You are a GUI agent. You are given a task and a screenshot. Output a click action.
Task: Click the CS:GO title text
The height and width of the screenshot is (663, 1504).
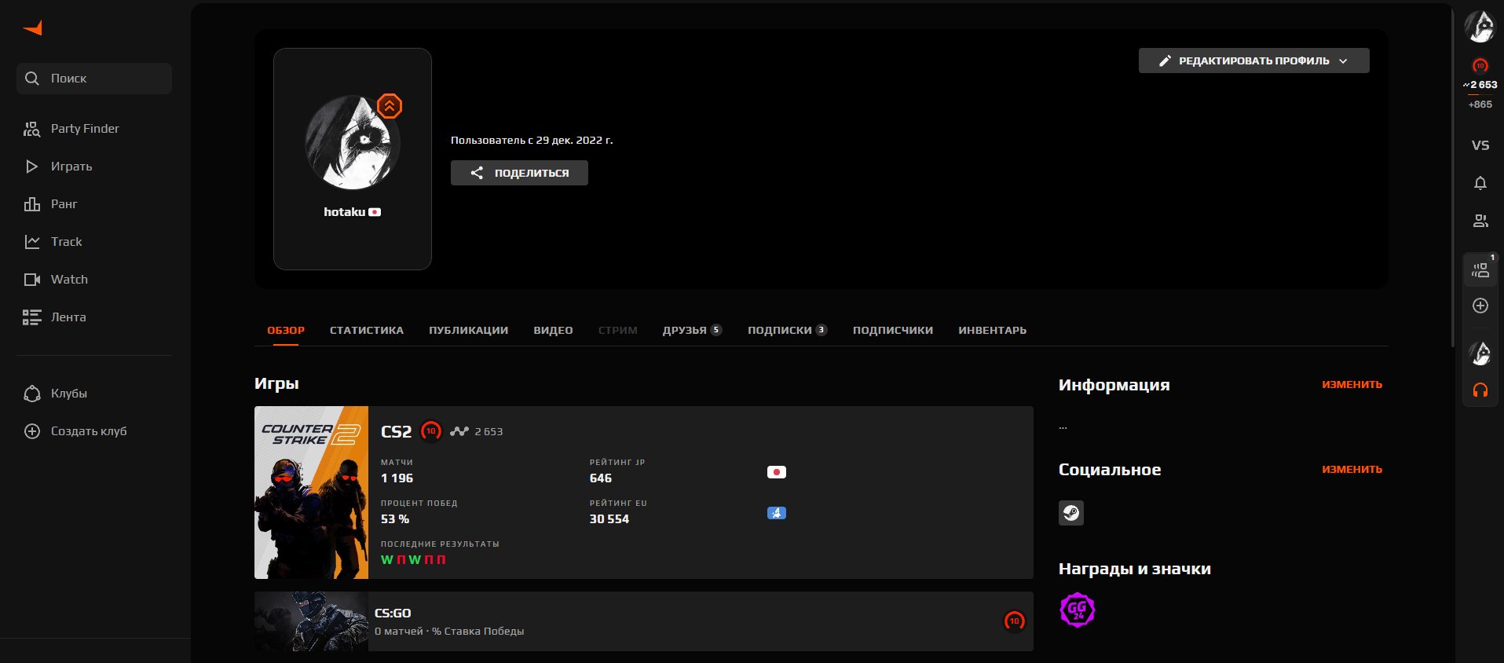coord(393,614)
